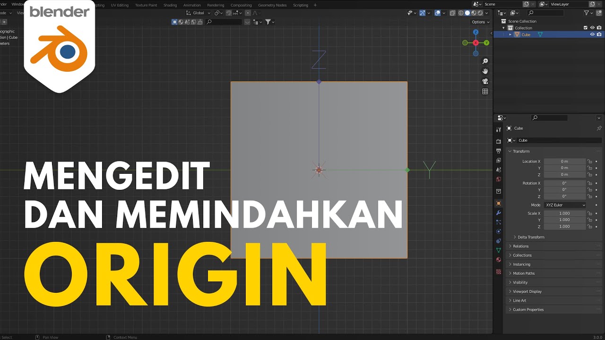
Task: Toggle proportional editing in header
Action: point(248,13)
